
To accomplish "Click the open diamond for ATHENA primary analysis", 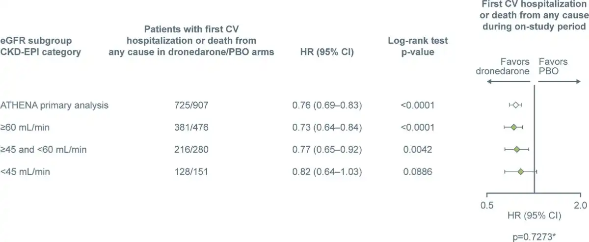I will point(515,105).
